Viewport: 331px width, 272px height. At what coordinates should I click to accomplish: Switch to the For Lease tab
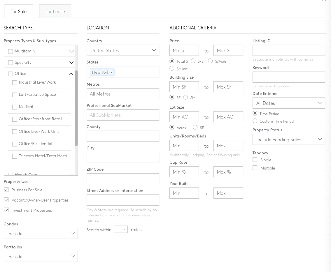(55, 12)
